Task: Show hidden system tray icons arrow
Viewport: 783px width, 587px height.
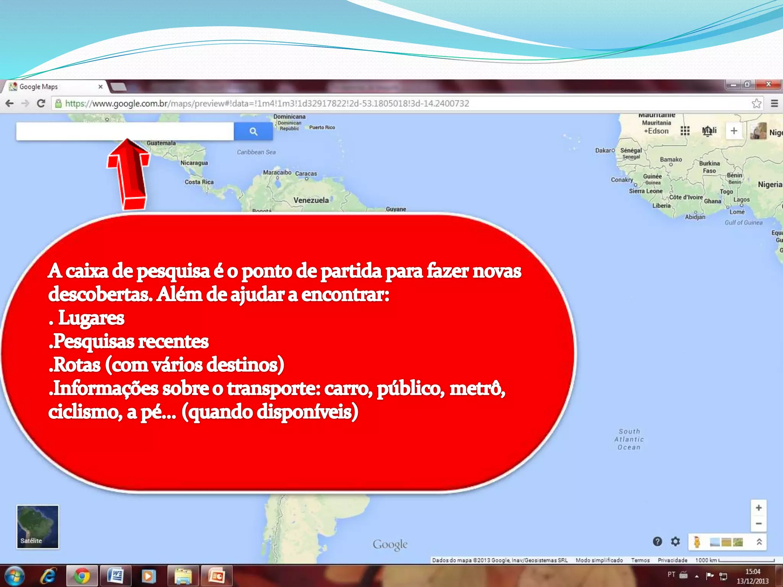Action: pos(697,576)
